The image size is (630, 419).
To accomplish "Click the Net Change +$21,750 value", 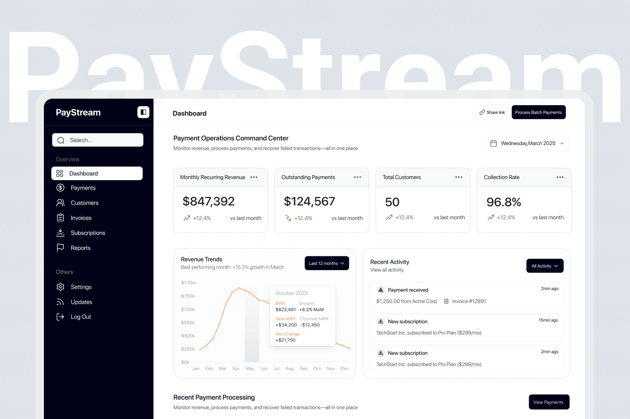I will [x=285, y=340].
